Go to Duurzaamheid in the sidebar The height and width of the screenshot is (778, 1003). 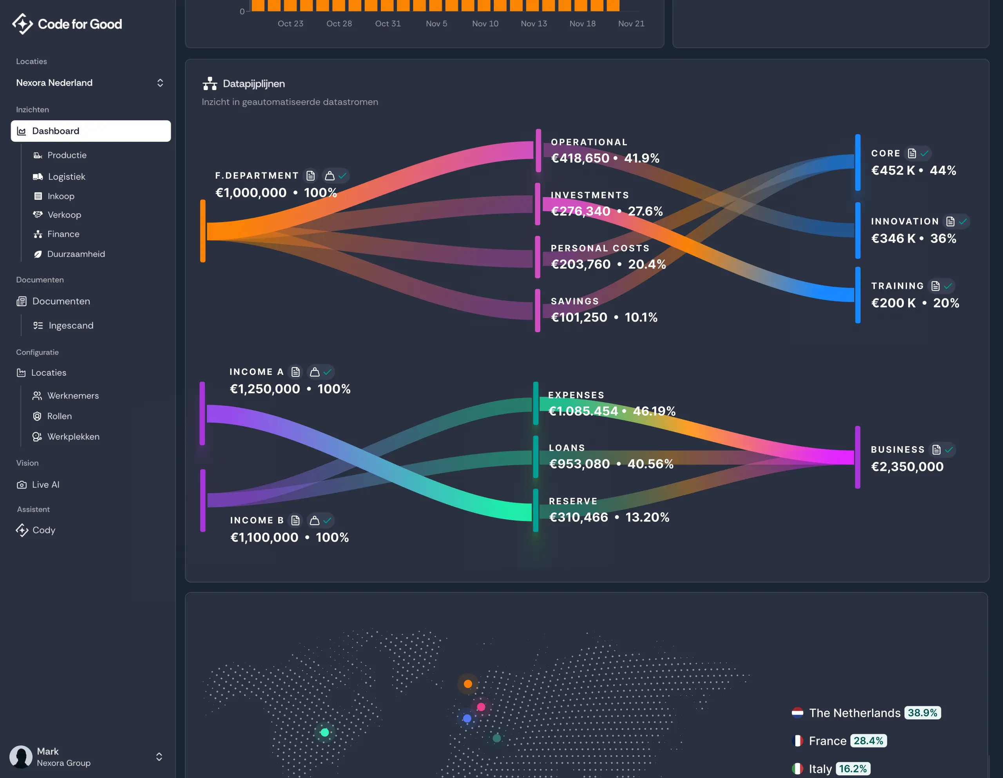coord(76,254)
